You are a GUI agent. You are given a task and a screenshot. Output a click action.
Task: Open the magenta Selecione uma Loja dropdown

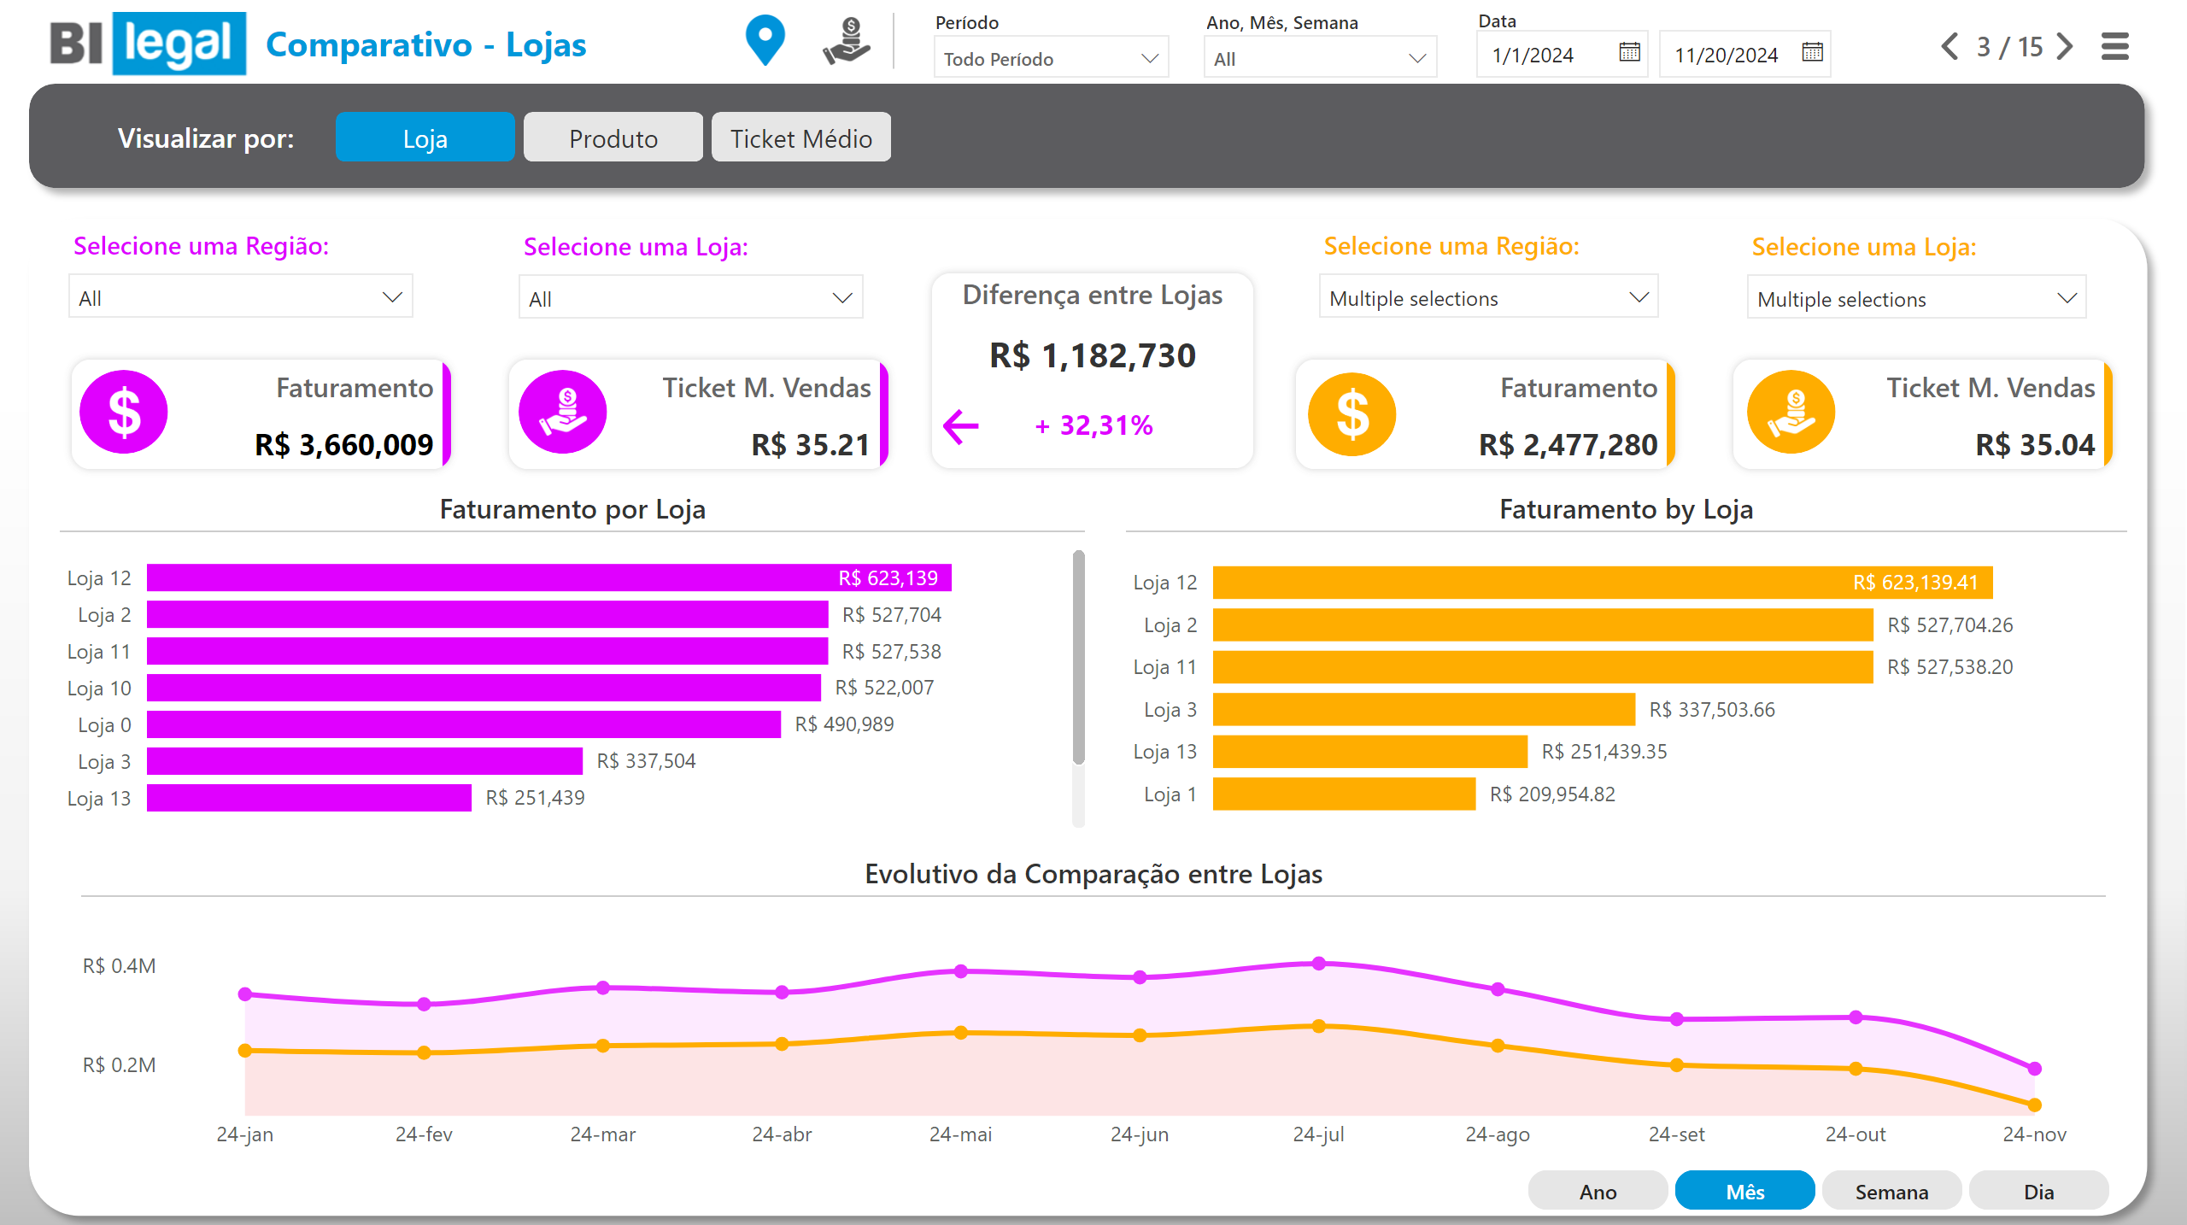[690, 298]
